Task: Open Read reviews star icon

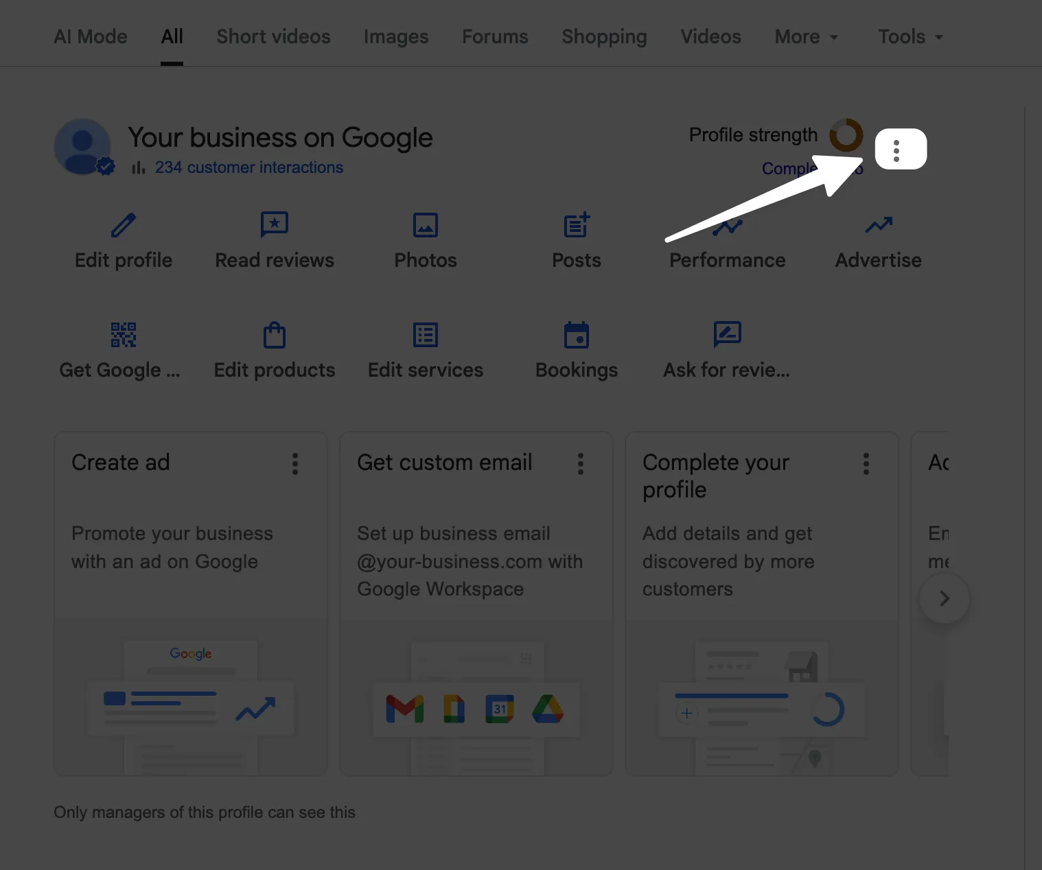Action: click(x=275, y=225)
